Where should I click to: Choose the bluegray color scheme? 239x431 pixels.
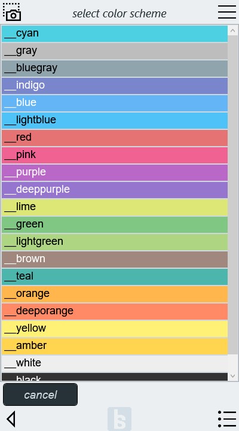(115, 68)
